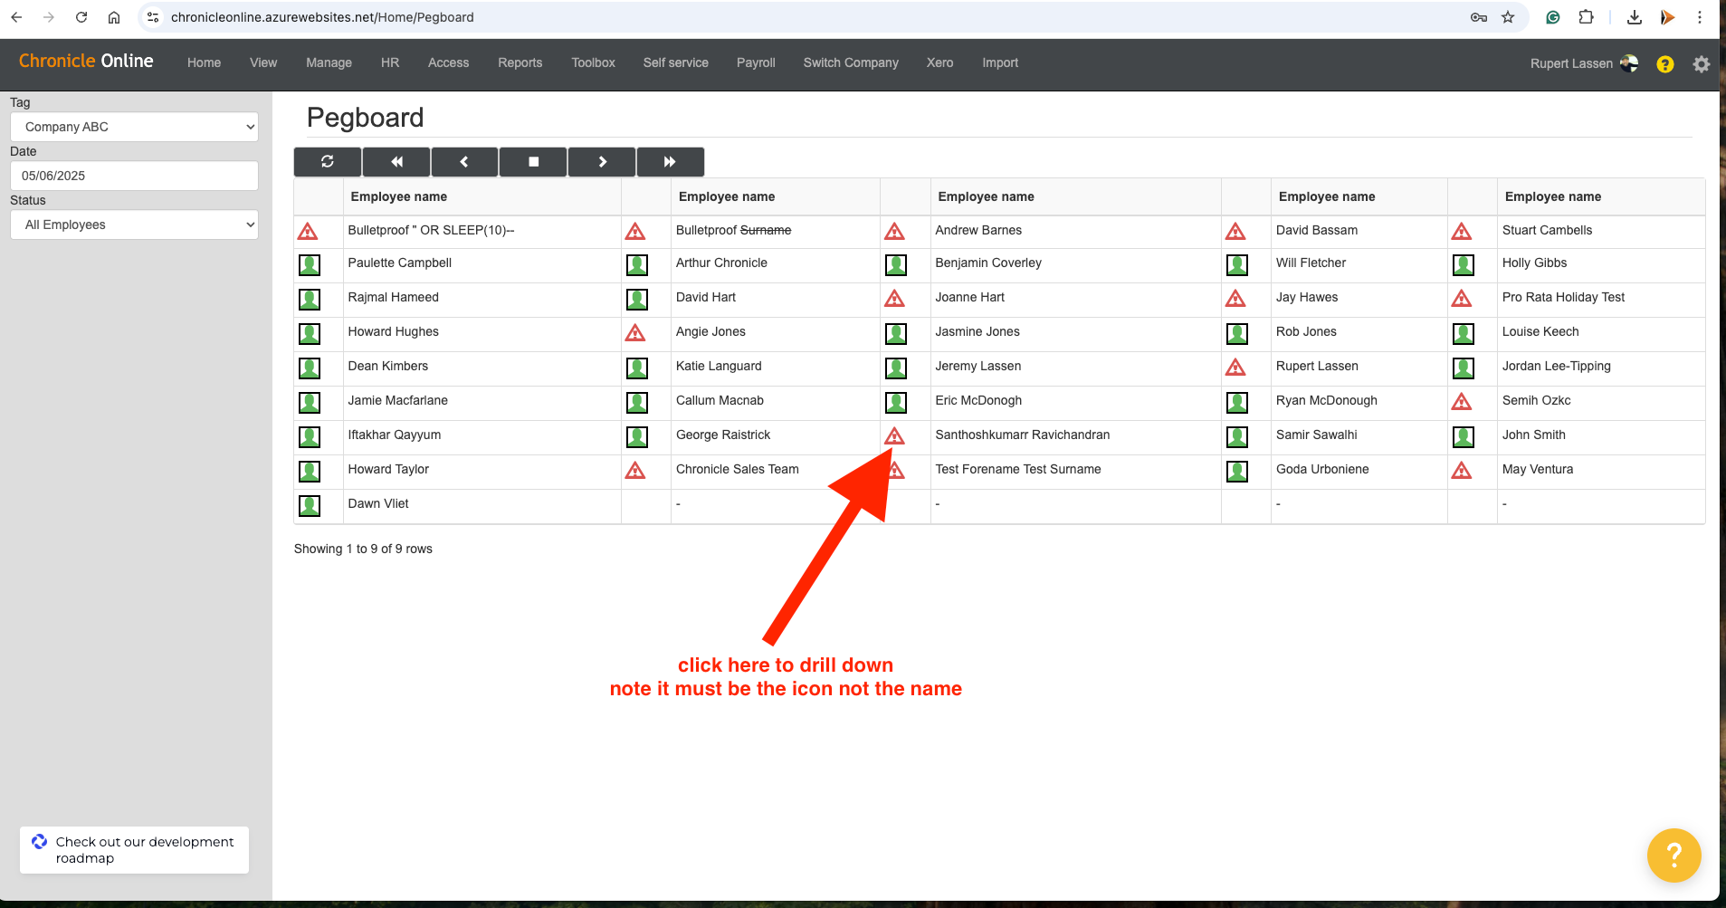This screenshot has height=908, width=1726.
Task: Click the Chronicle Online logo
Action: point(86,61)
